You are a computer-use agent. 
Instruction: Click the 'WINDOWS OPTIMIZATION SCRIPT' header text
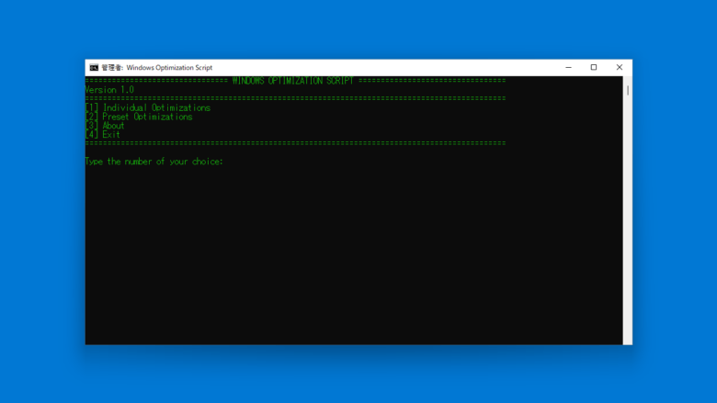tap(292, 81)
